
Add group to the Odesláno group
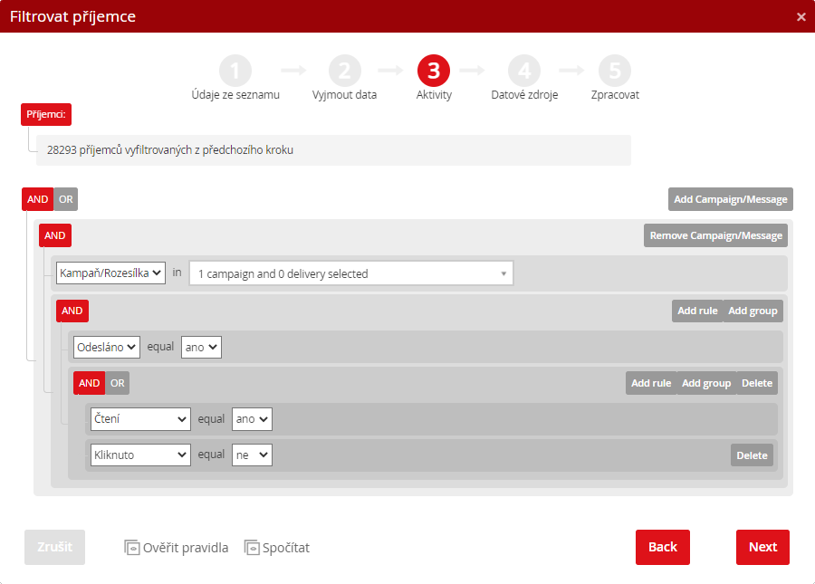753,311
